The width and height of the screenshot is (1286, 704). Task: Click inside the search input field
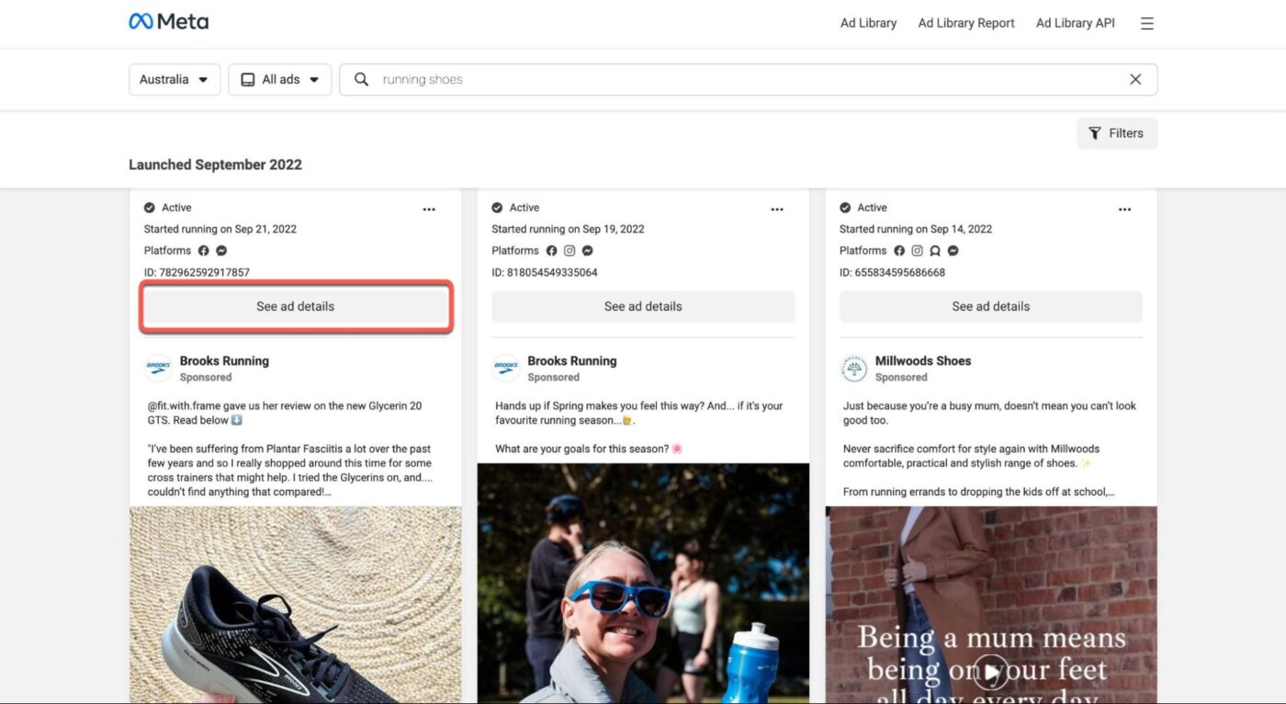pos(643,79)
